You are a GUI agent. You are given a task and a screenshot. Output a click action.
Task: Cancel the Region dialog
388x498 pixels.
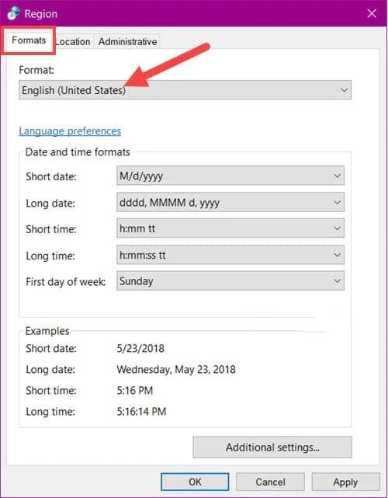270,482
